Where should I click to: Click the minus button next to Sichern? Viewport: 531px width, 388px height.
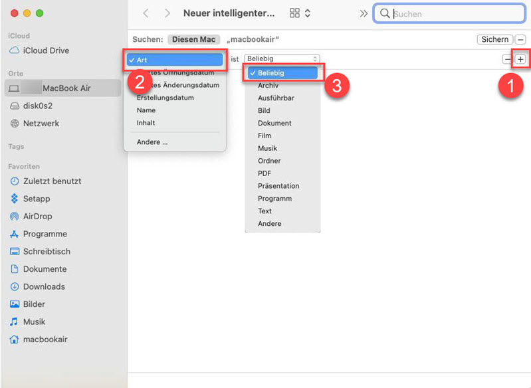(x=520, y=40)
